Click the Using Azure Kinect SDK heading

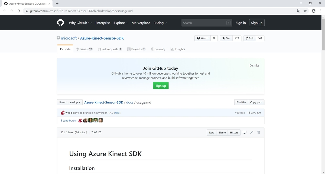[x=105, y=154]
